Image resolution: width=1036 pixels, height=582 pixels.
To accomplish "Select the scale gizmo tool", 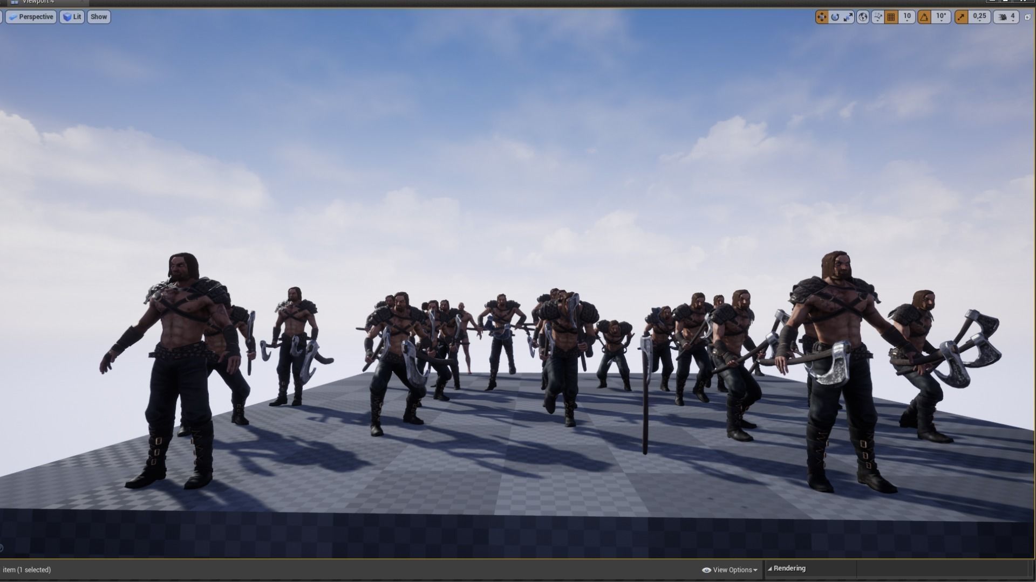I will pos(849,17).
